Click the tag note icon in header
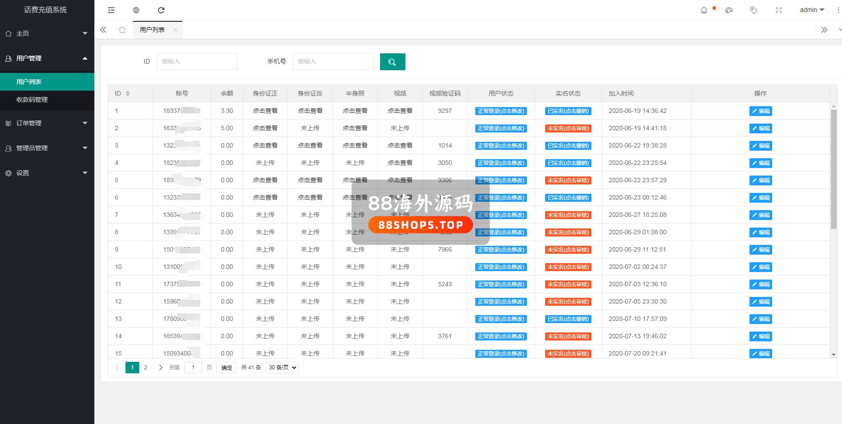The image size is (842, 424). (x=753, y=10)
